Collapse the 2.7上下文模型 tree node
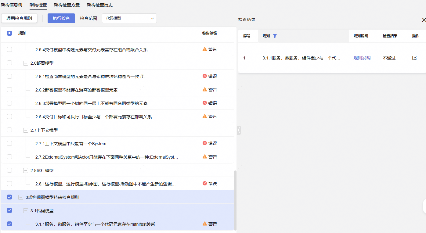Screen dimensions: 426x233 point(26,130)
